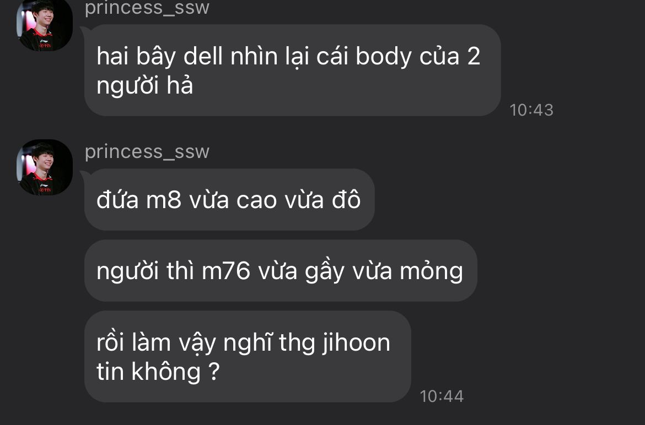Click the 10:44 timestamp
The height and width of the screenshot is (425, 645).
pos(442,397)
